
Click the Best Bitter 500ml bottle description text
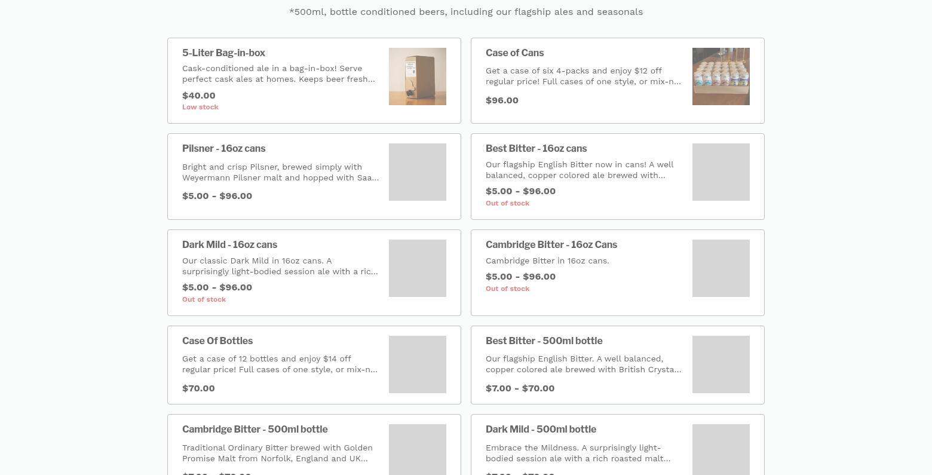583,364
